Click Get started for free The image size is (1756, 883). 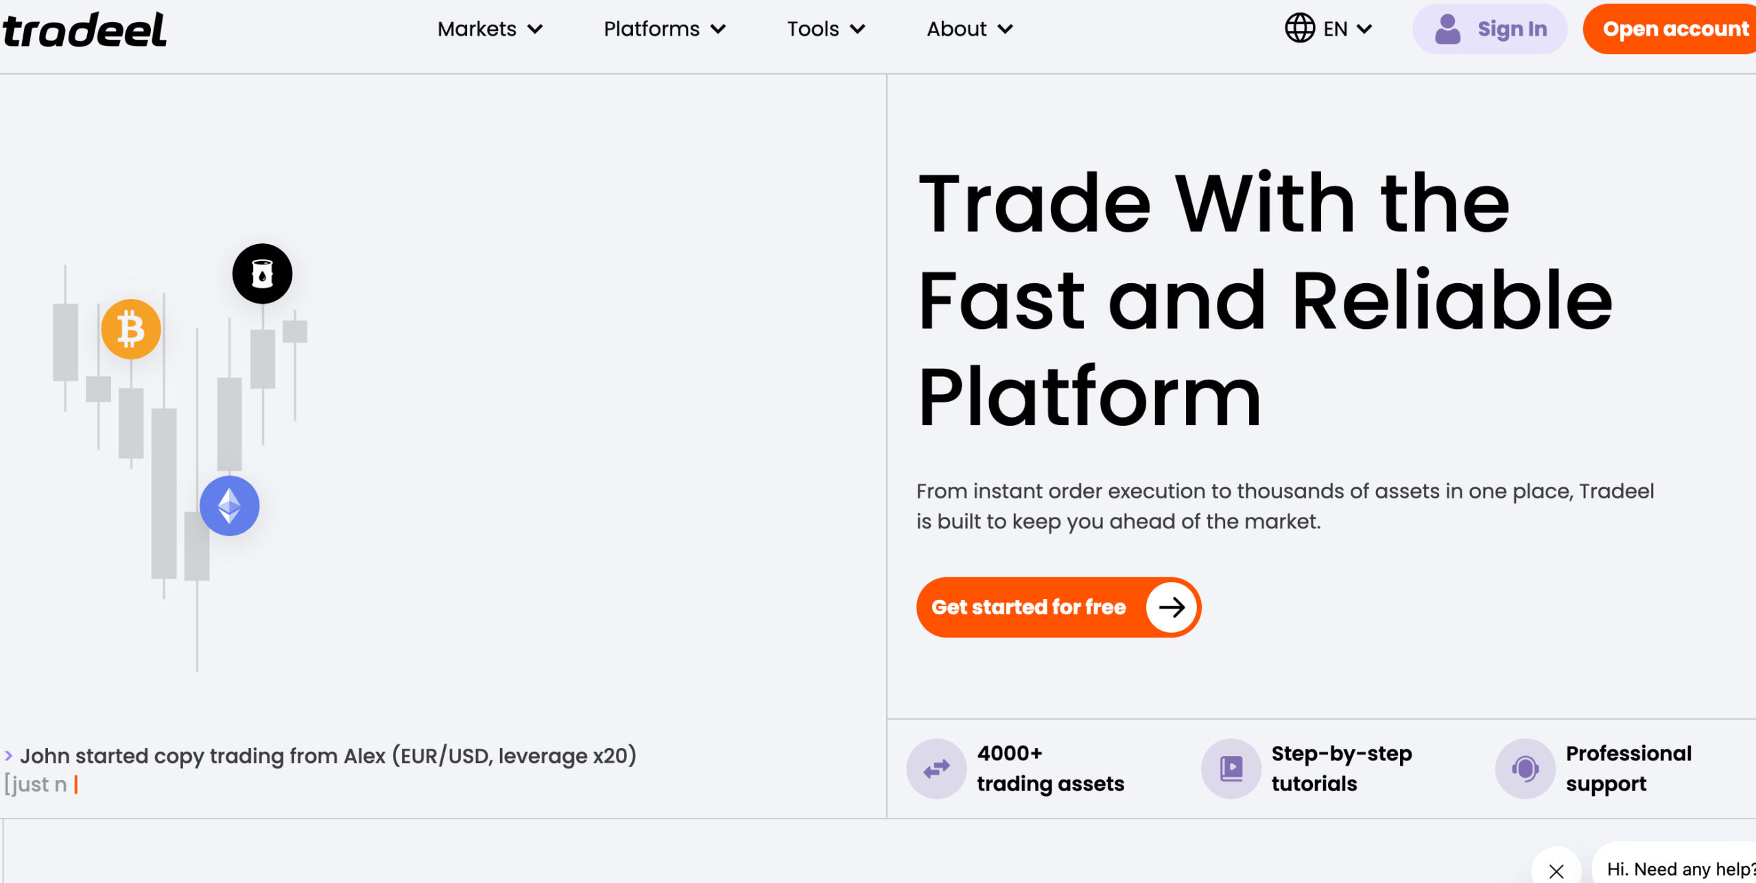click(1028, 607)
